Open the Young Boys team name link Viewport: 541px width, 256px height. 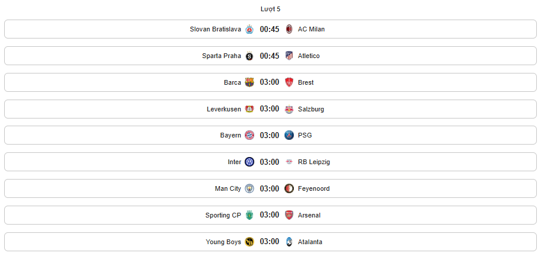(x=223, y=242)
